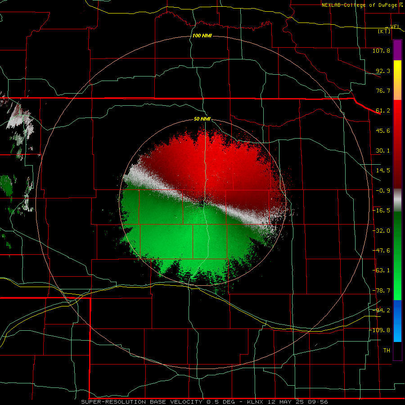
Task: Select the 76.7 scale value
Action: click(x=383, y=90)
